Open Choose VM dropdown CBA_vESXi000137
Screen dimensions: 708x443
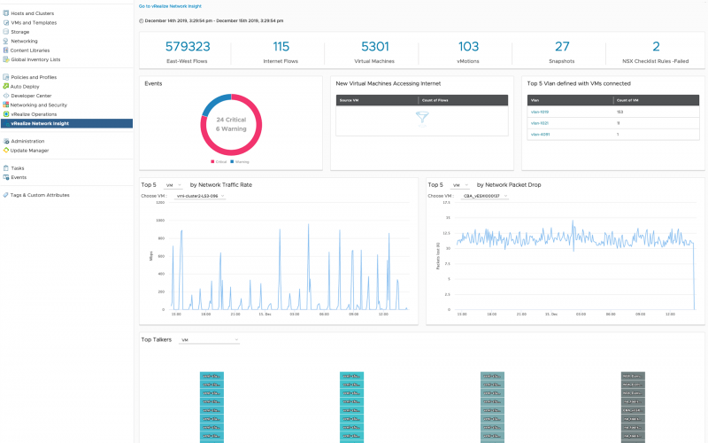coord(485,196)
